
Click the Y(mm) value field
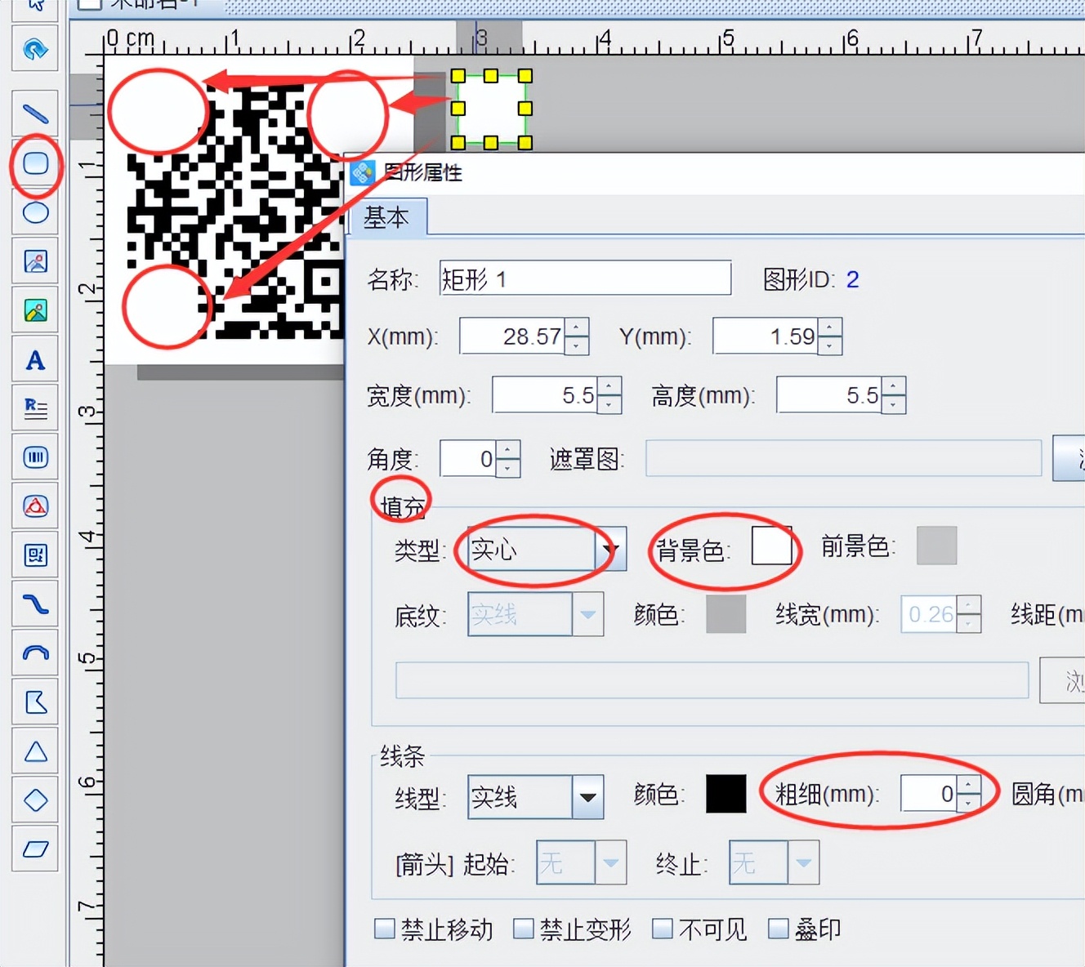[x=766, y=336]
